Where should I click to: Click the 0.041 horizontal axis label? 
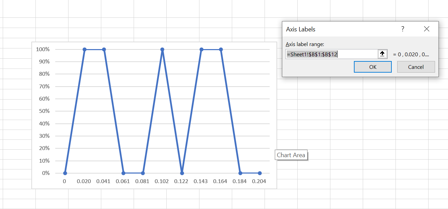[x=103, y=181]
